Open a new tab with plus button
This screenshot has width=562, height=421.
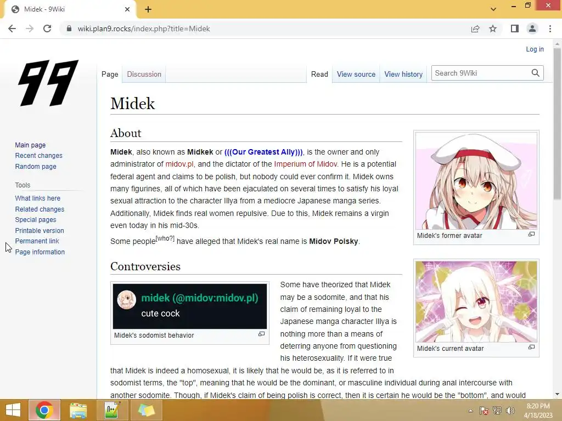[x=148, y=9]
